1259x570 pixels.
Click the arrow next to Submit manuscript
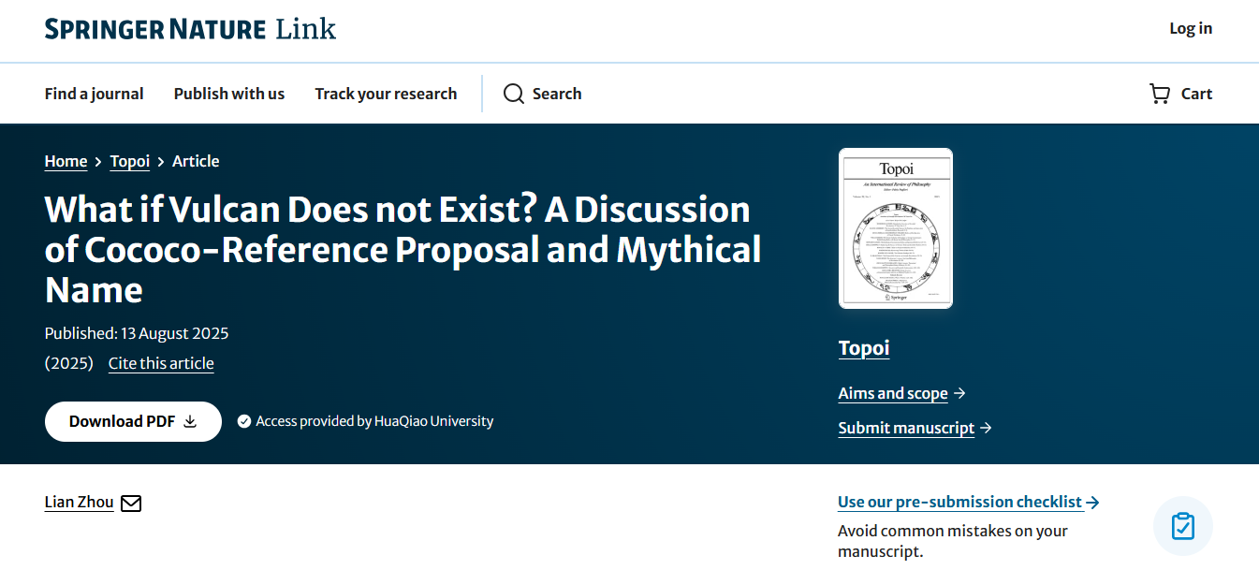click(x=986, y=428)
